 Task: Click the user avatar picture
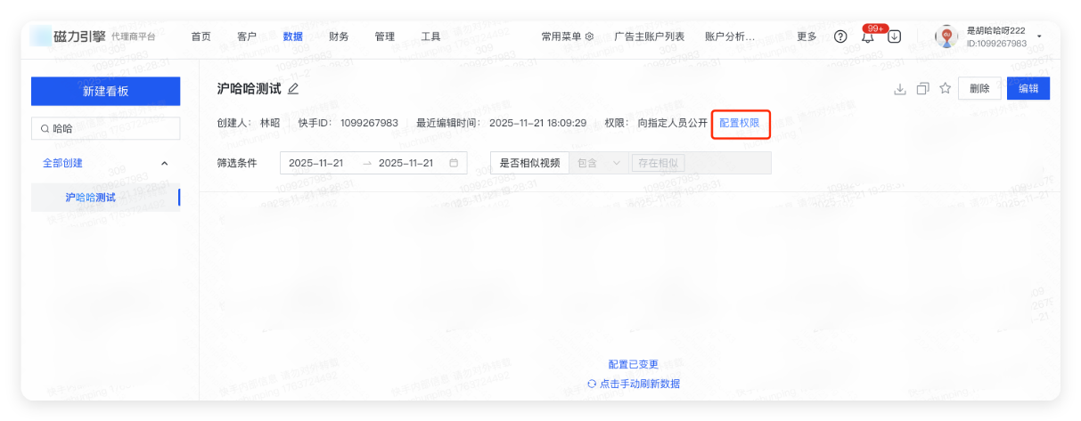pyautogui.click(x=946, y=36)
